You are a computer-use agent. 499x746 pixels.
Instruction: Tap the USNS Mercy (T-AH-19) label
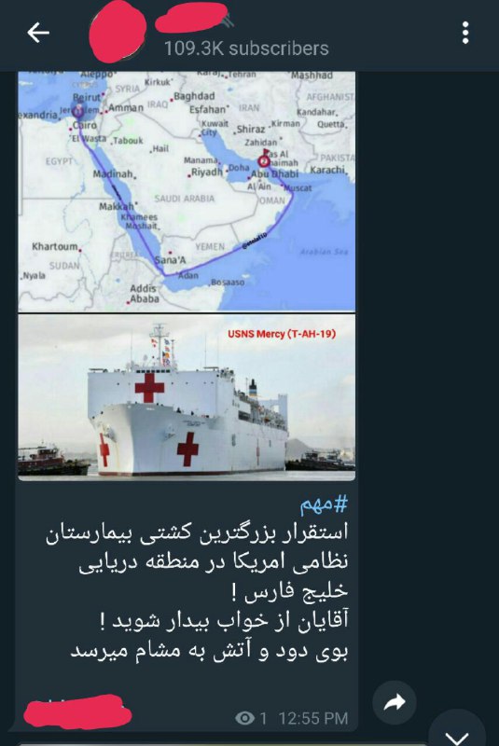click(x=282, y=334)
